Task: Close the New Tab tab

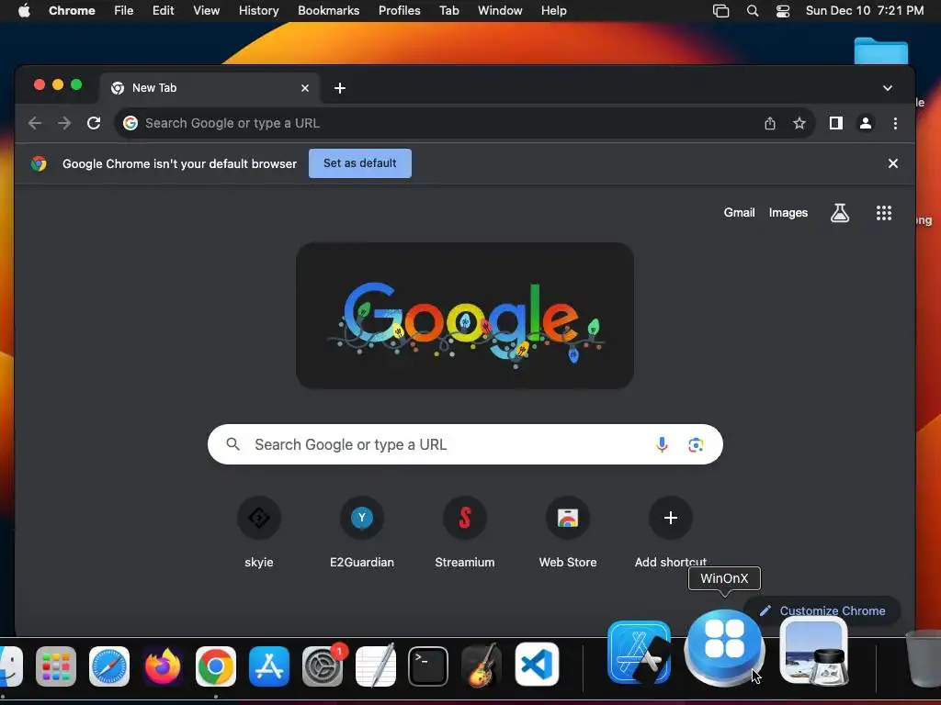Action: 305,88
